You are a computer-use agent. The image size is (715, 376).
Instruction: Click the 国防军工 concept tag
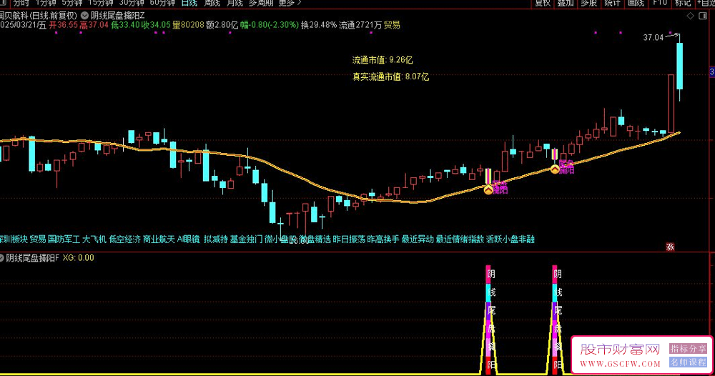tap(64, 239)
